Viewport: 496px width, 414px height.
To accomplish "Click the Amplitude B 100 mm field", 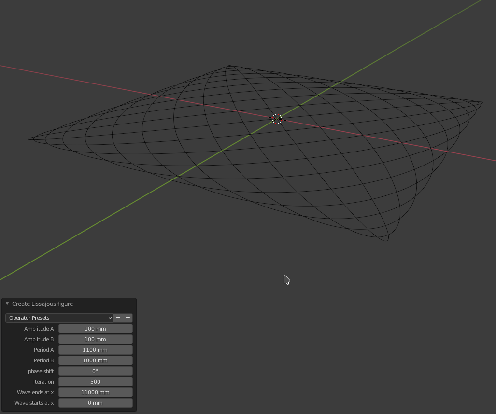I will (95, 339).
